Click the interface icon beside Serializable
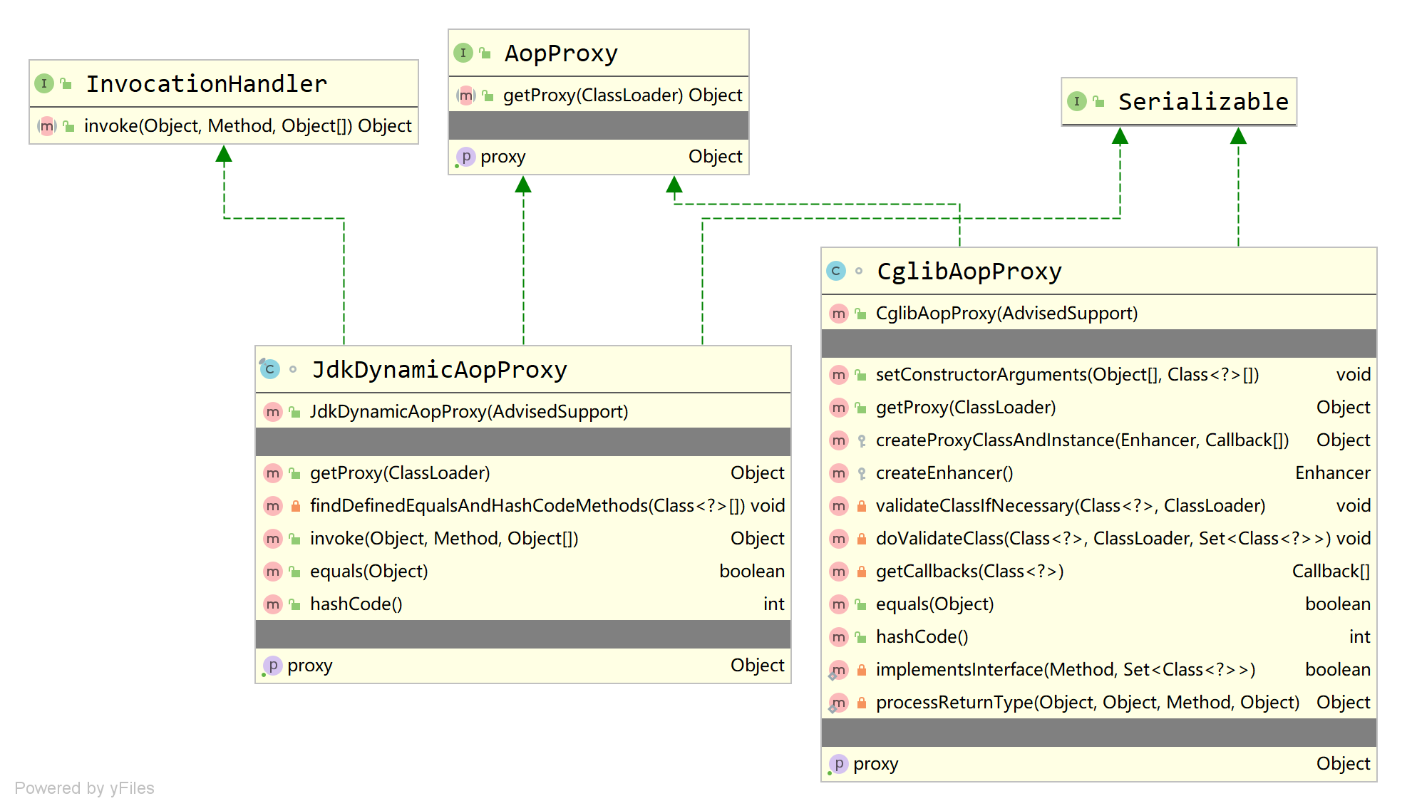1407x811 pixels. [x=1077, y=101]
